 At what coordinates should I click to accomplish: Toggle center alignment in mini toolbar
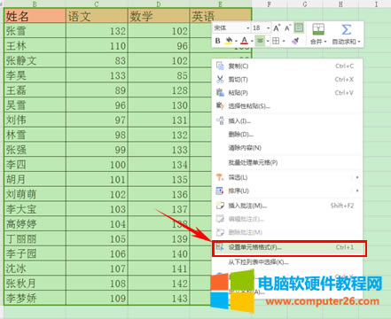260,41
